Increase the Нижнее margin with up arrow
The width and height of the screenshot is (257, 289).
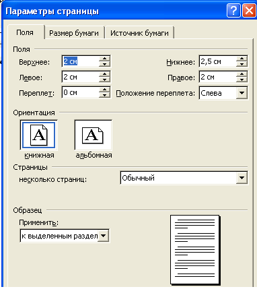pos(242,59)
